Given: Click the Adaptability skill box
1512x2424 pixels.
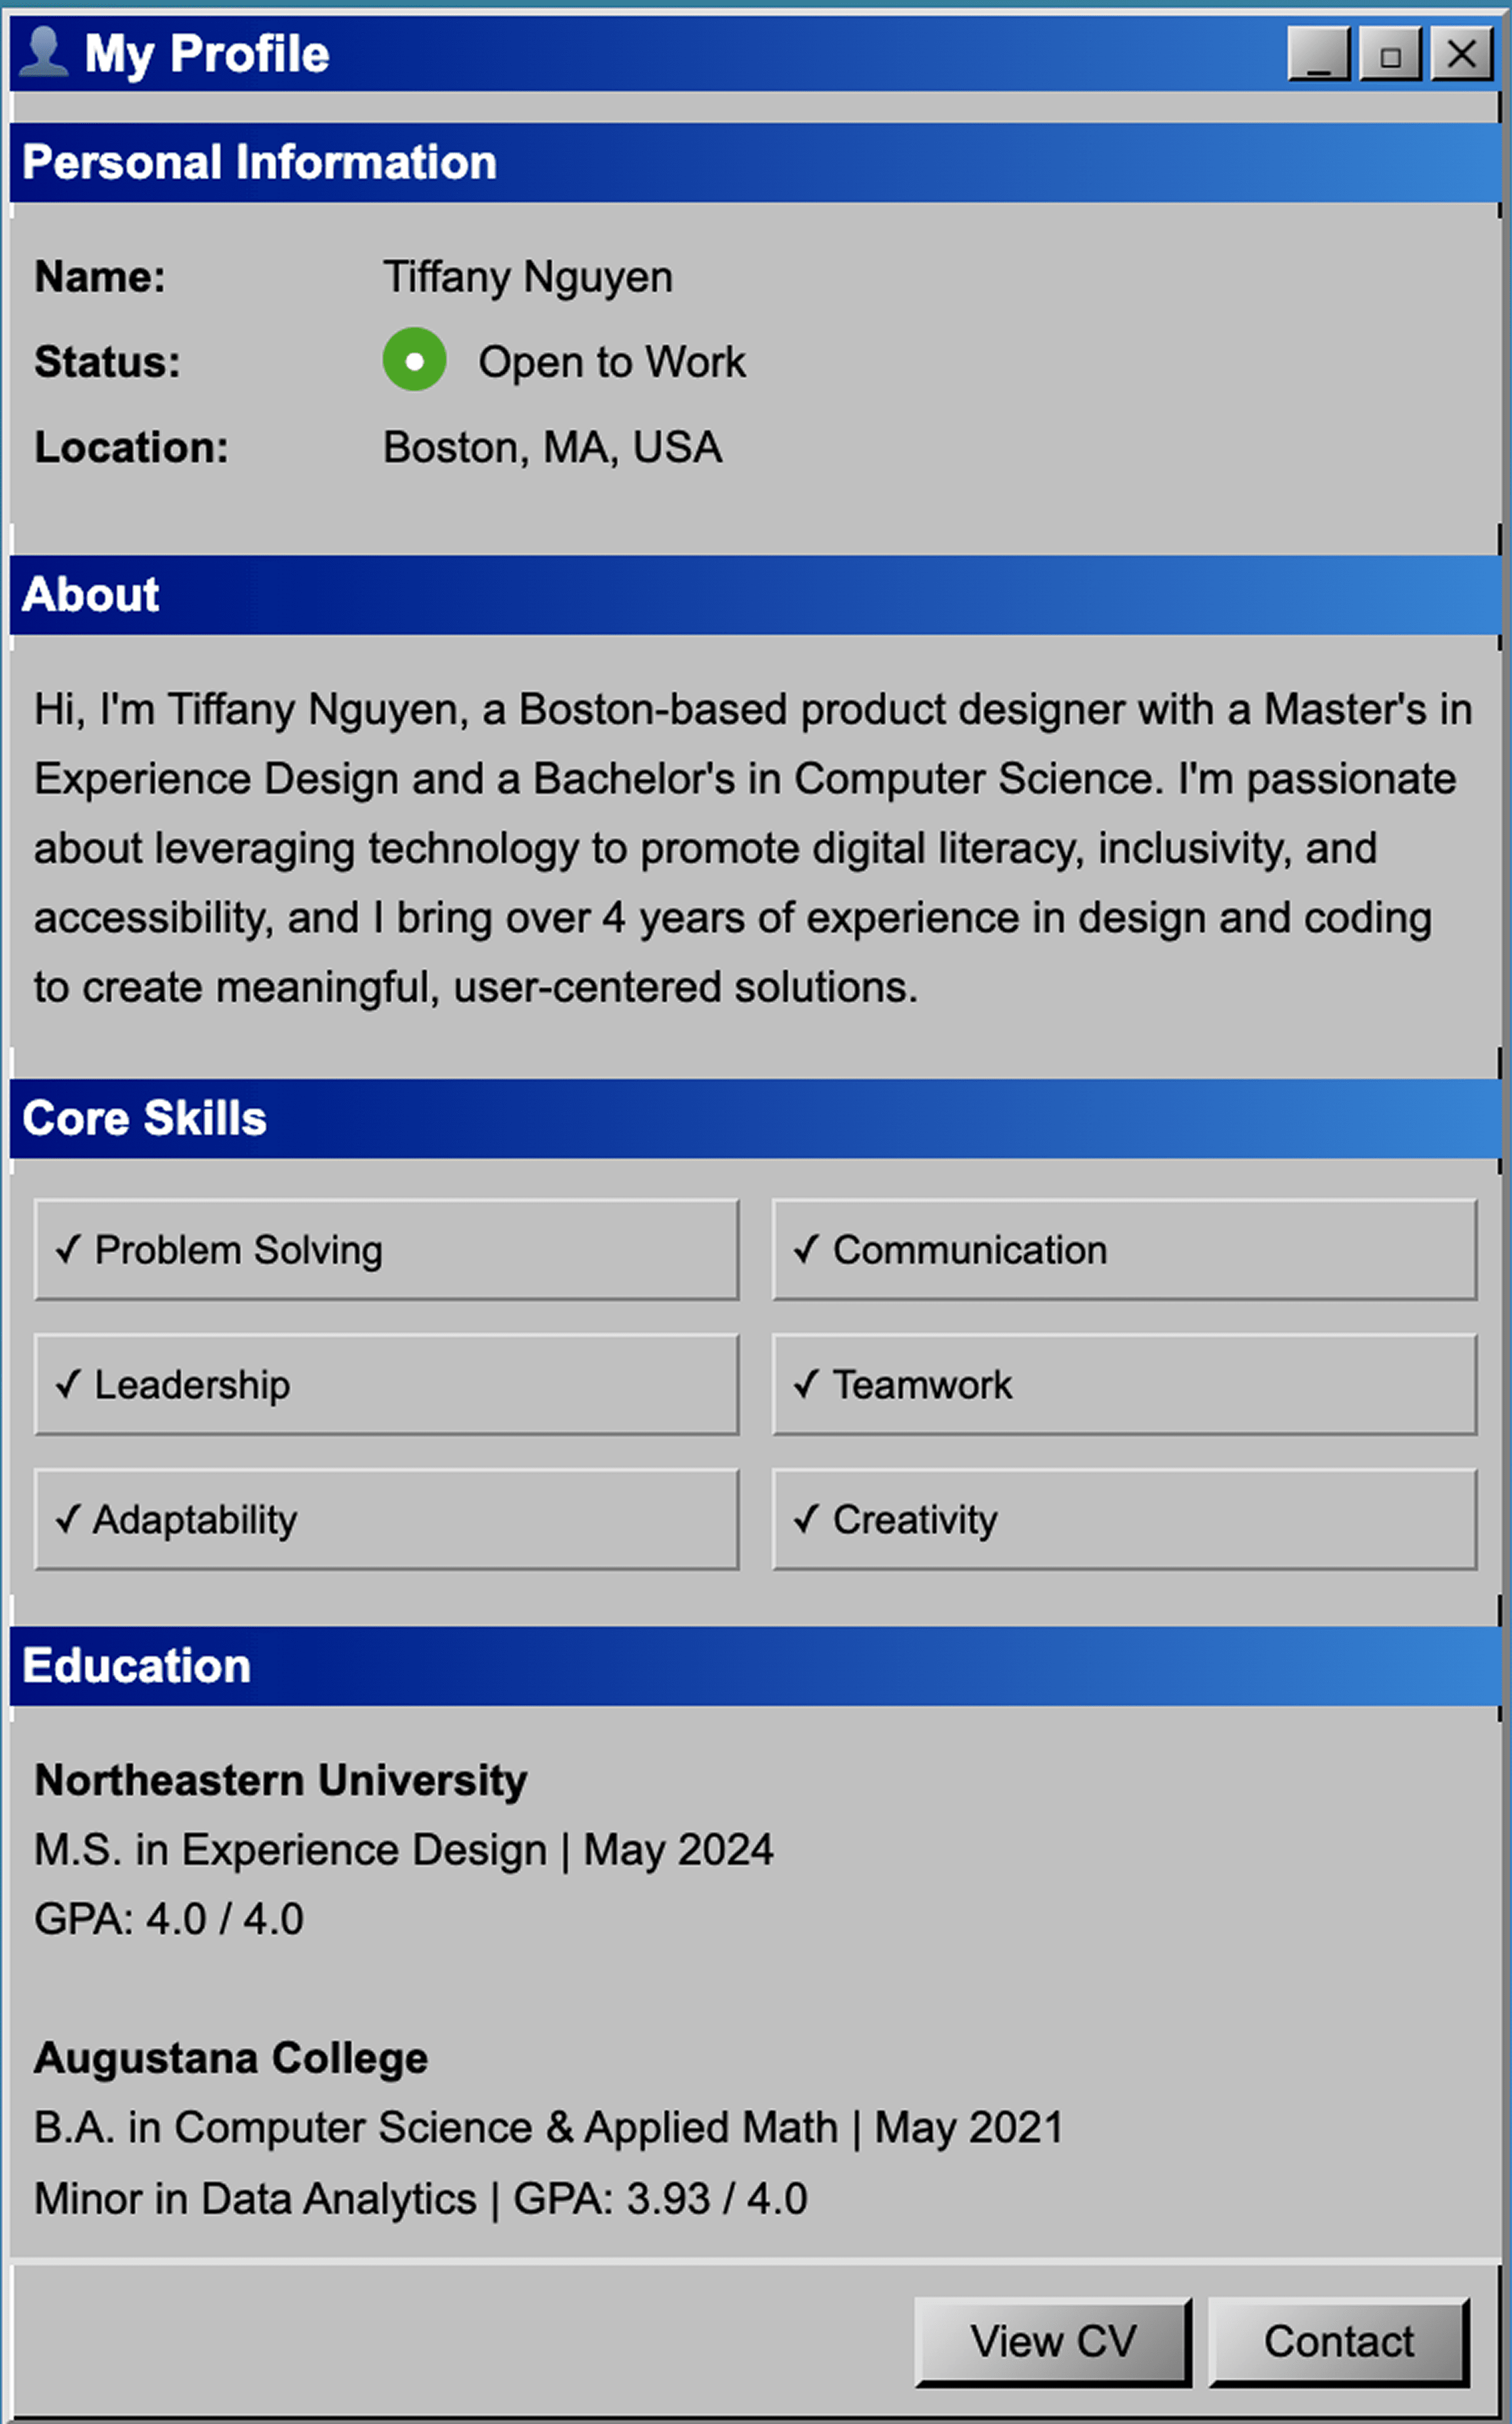Looking at the screenshot, I should click(386, 1520).
